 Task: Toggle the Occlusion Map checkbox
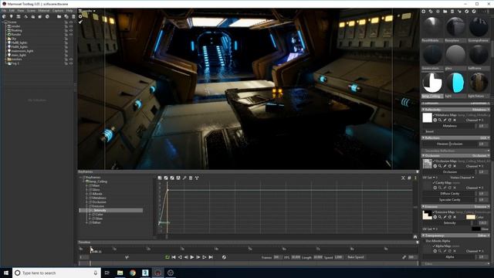[x=434, y=161]
